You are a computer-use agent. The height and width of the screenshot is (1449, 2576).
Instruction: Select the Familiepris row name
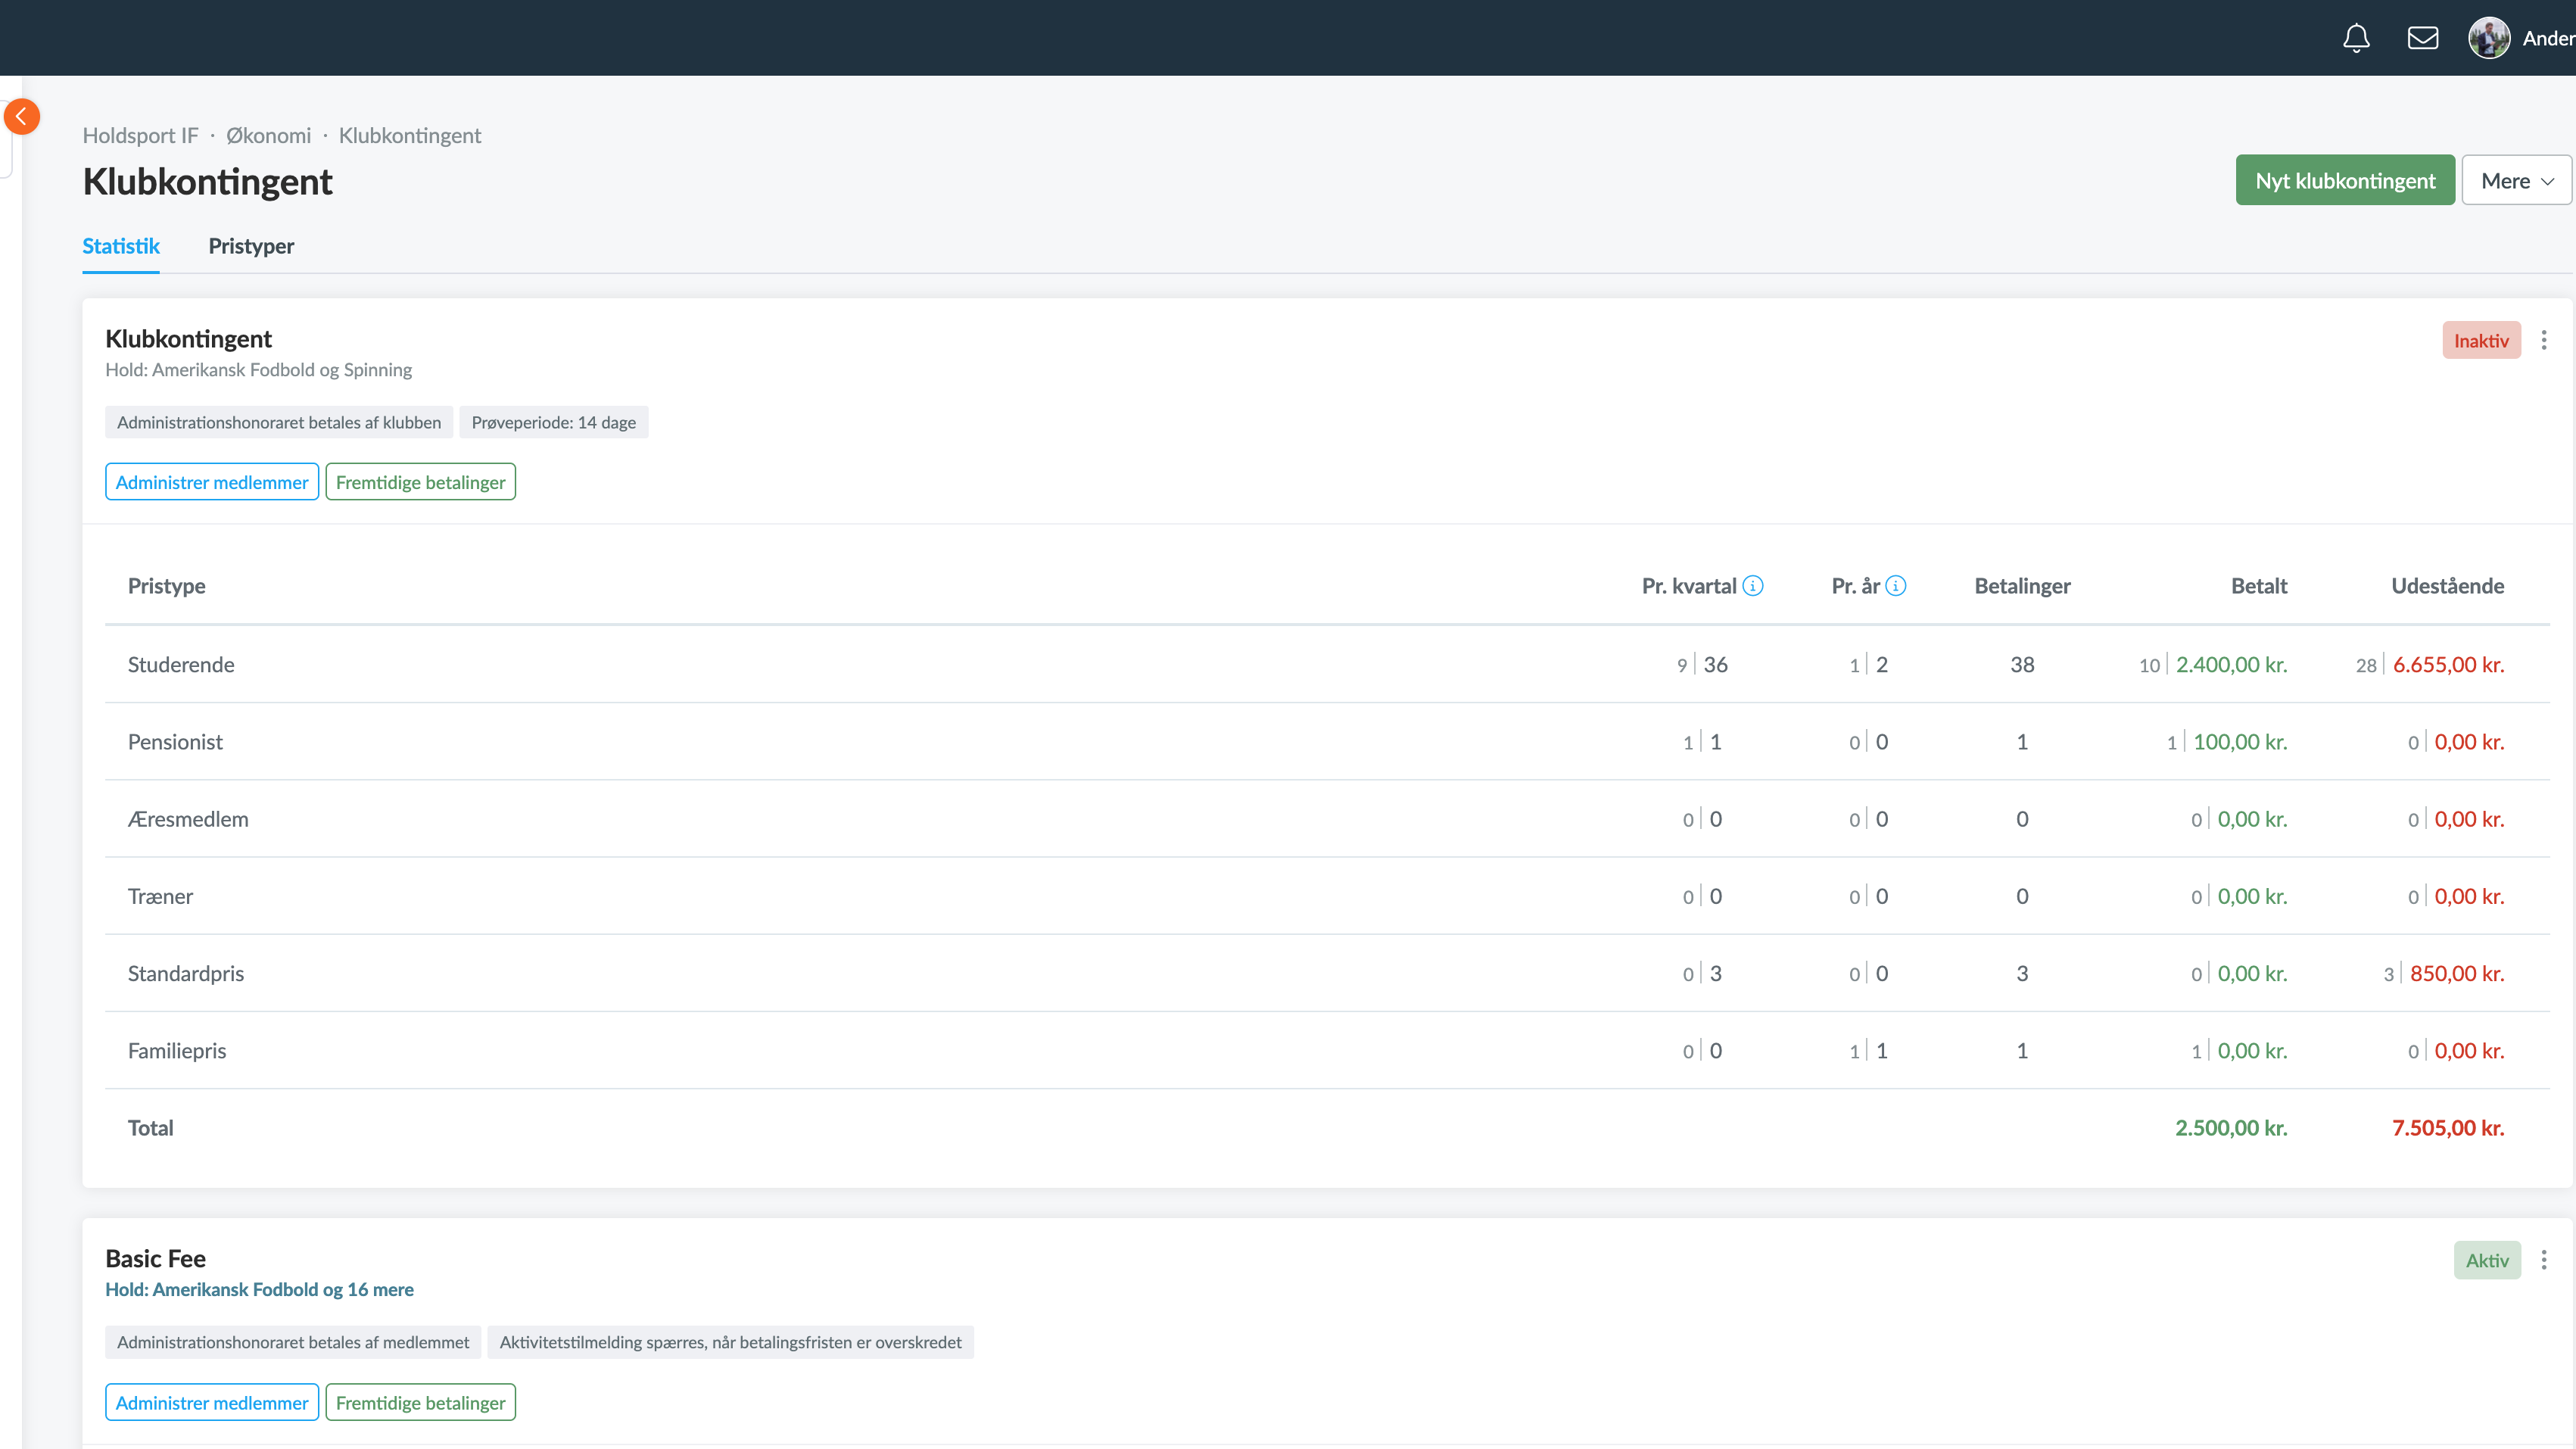point(177,1050)
